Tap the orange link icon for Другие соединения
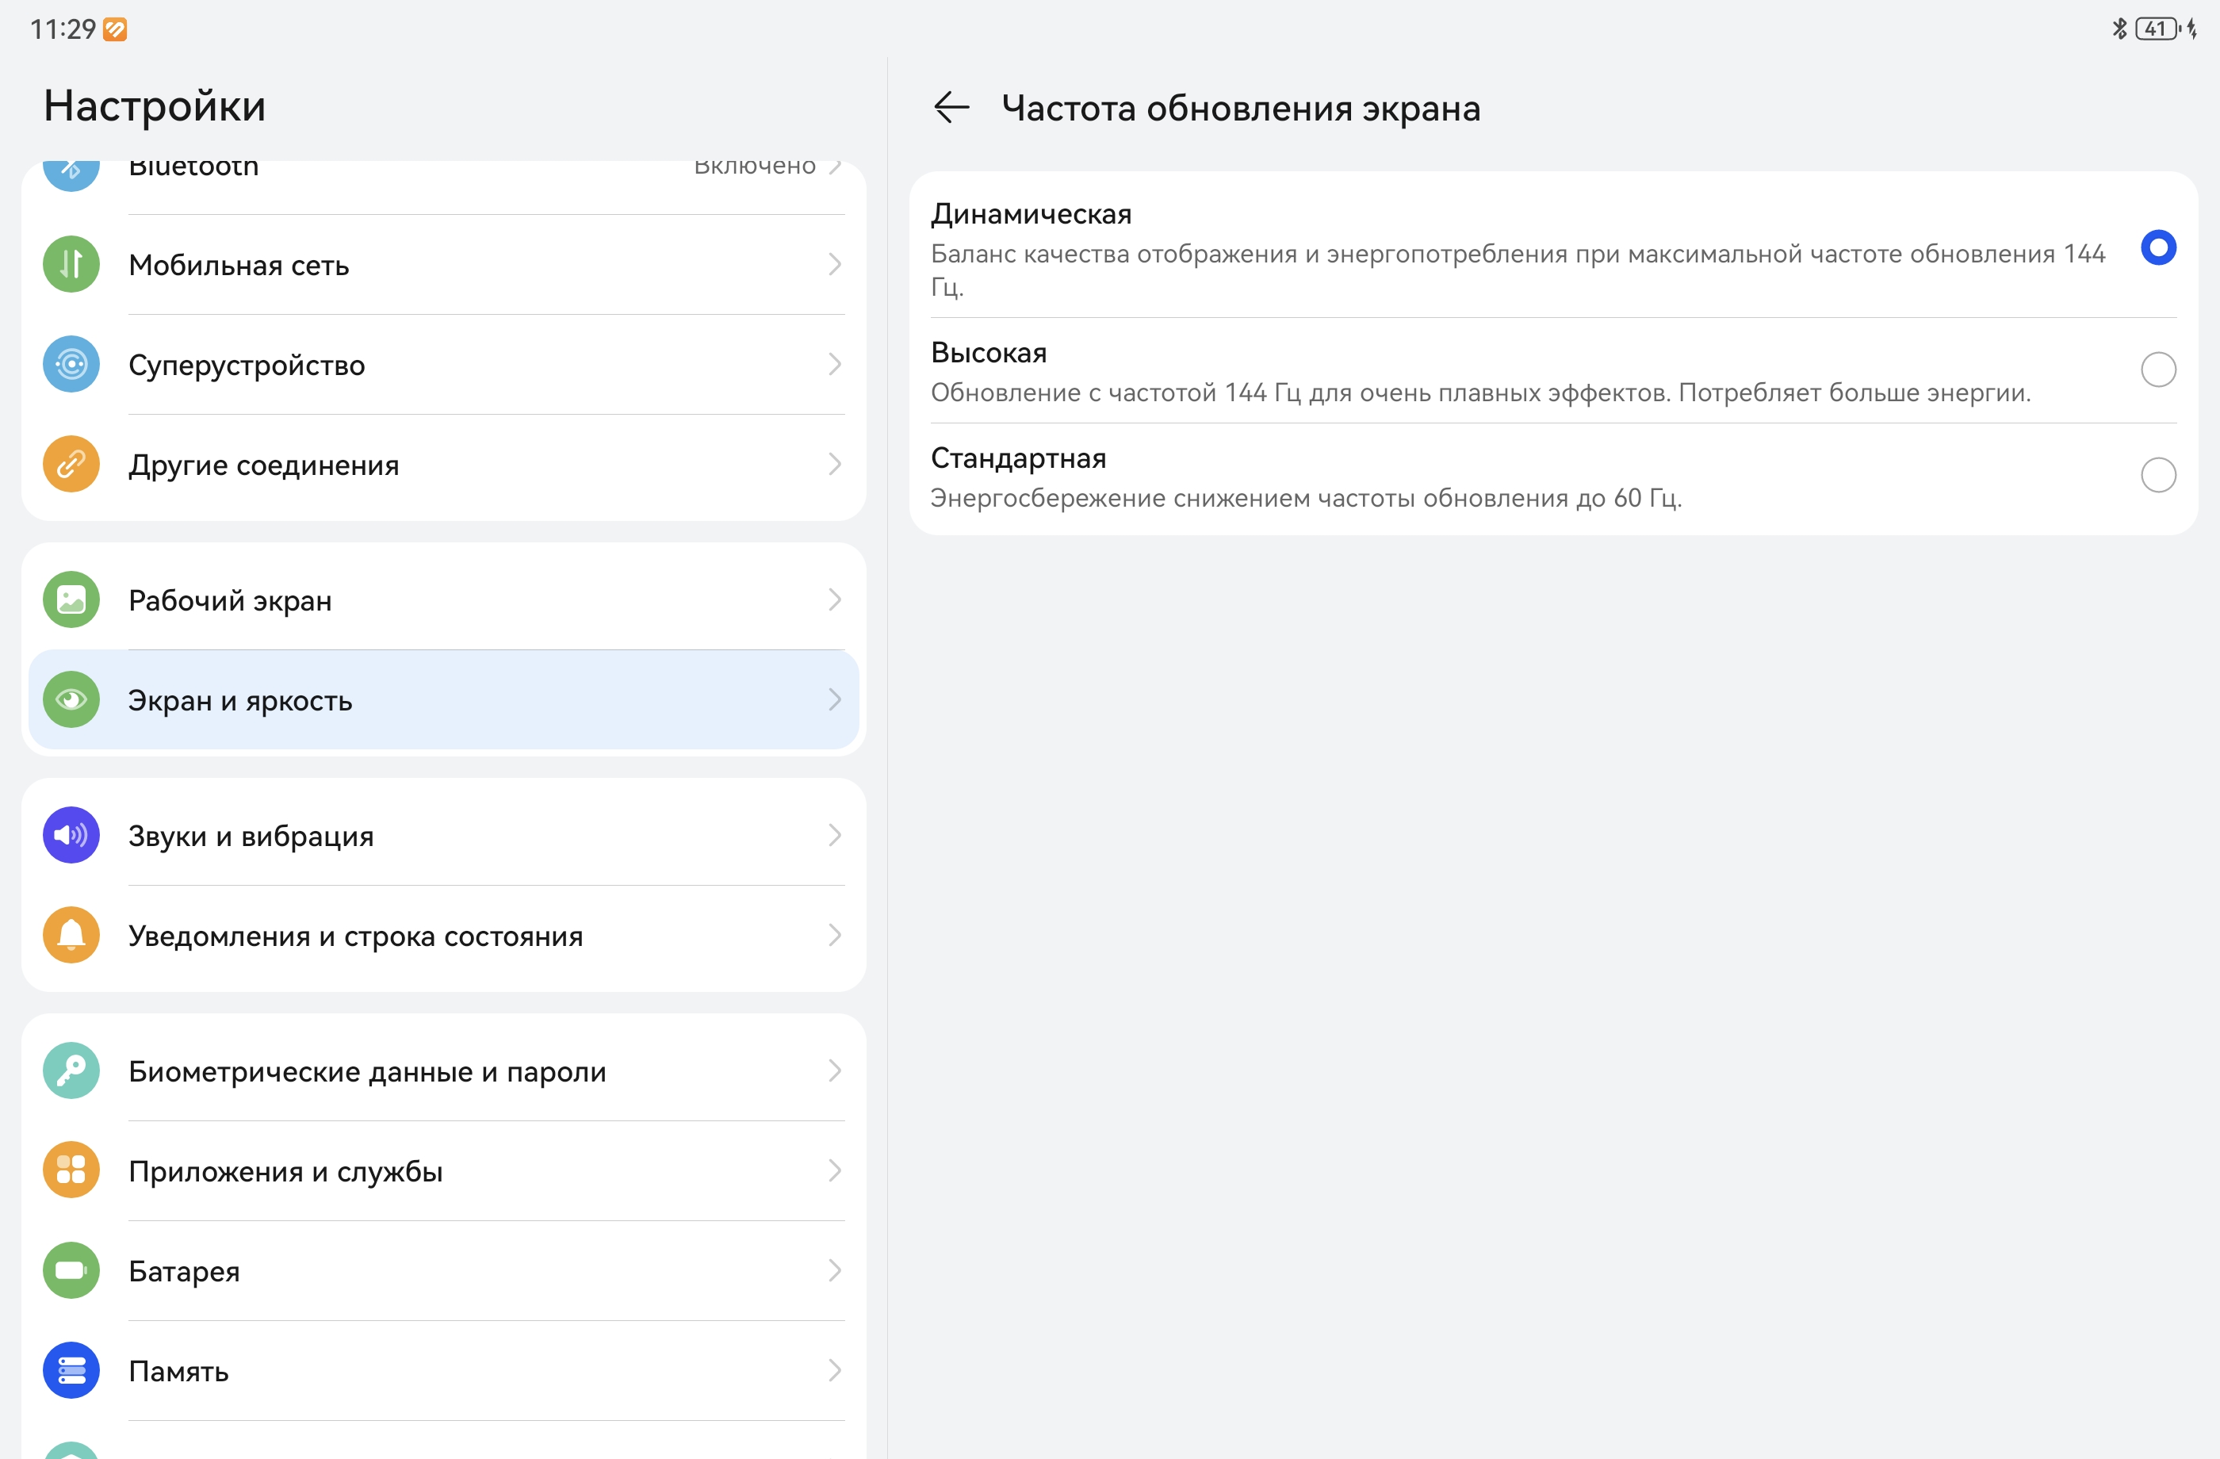2220x1459 pixels. 71,464
